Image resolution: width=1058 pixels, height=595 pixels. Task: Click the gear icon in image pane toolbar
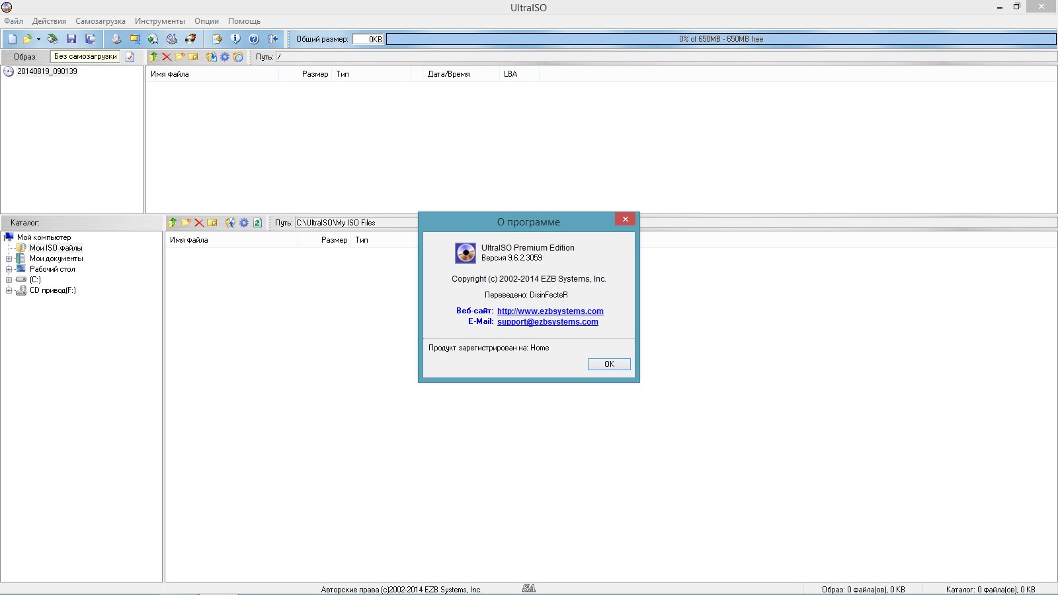pyautogui.click(x=225, y=57)
